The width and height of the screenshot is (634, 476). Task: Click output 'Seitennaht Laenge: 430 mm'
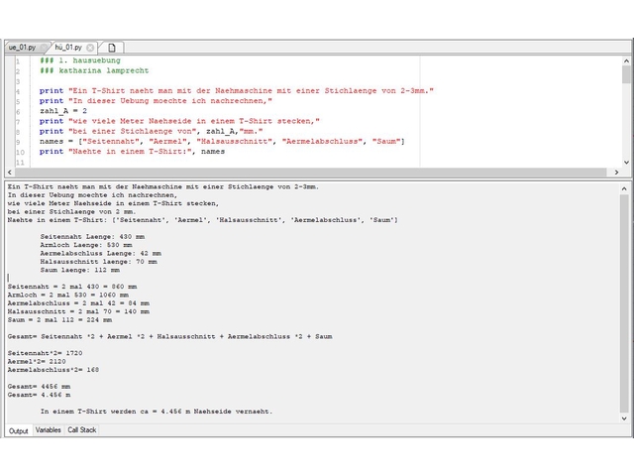tap(92, 236)
